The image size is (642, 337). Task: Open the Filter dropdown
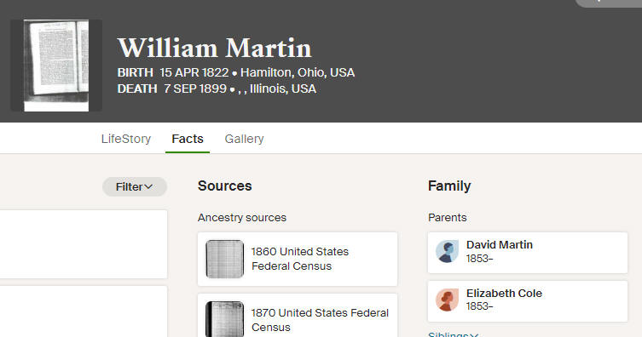(x=135, y=186)
